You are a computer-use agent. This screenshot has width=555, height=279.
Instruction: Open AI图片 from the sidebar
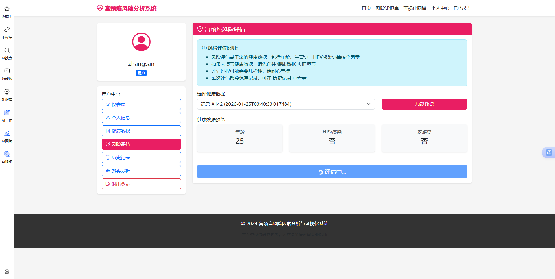pyautogui.click(x=7, y=133)
